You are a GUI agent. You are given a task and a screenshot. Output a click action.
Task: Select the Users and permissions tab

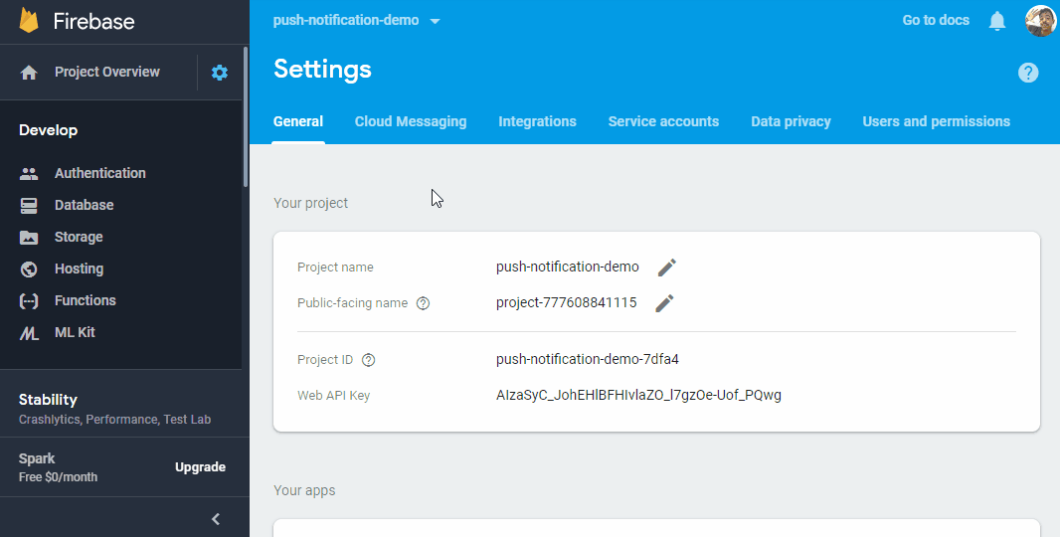click(x=936, y=121)
